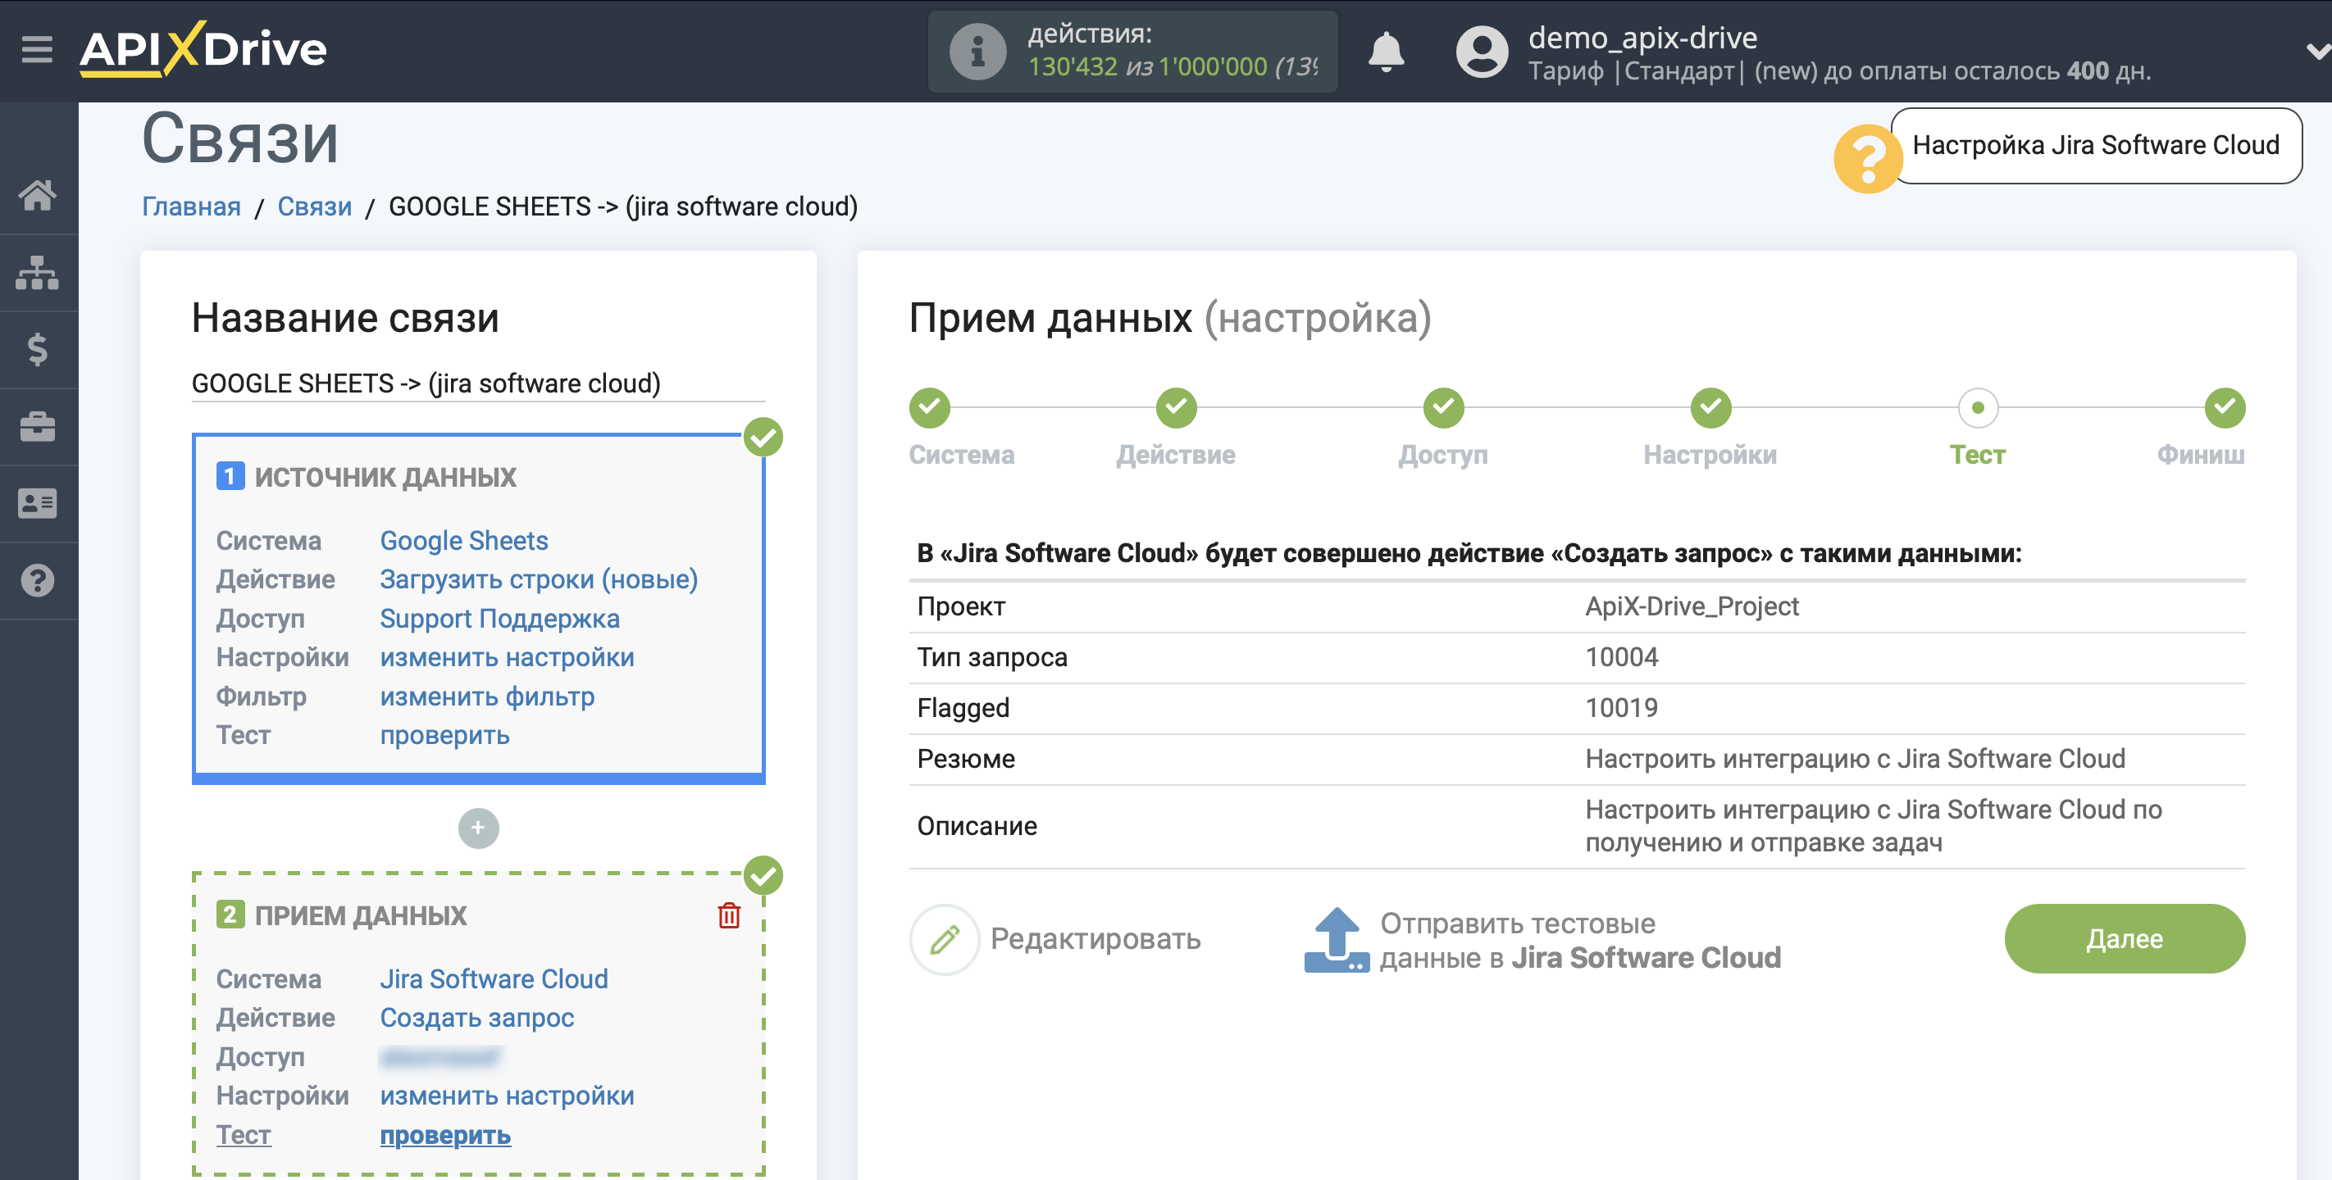Open Создать запрос action link

477,1017
